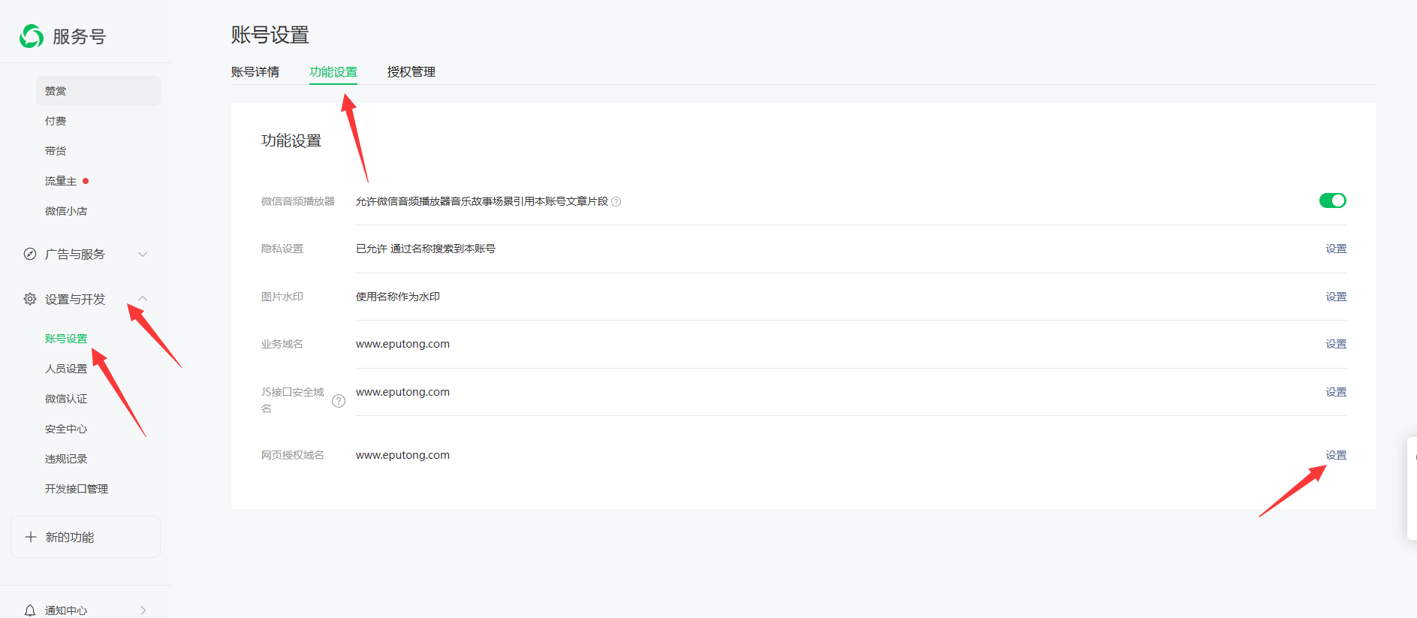Open the 通知中心 arrow

pyautogui.click(x=143, y=610)
